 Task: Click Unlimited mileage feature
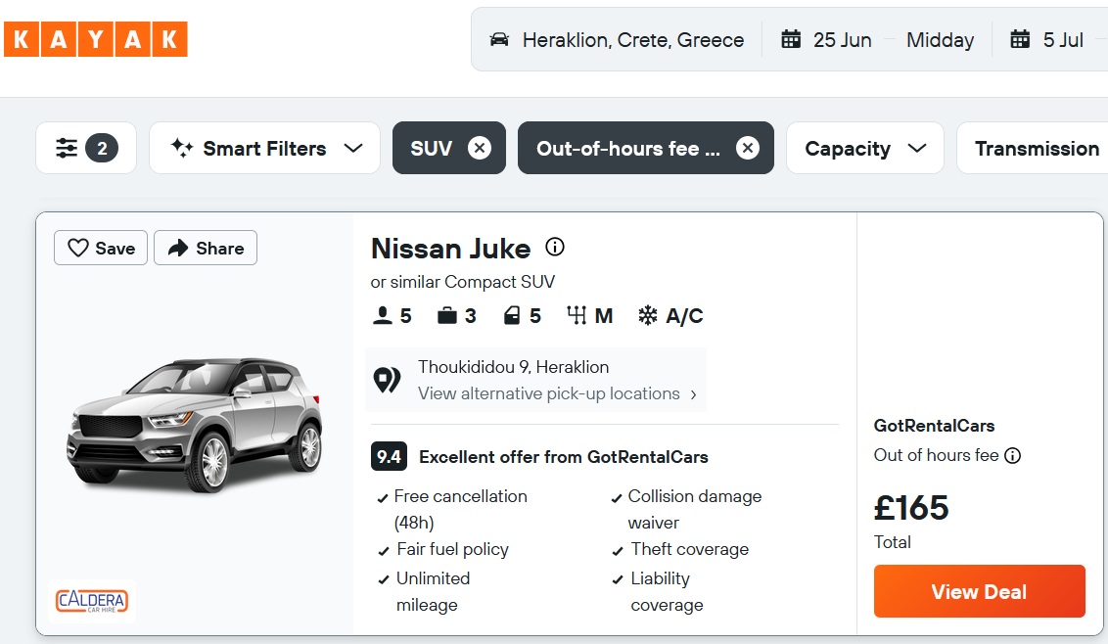point(424,591)
